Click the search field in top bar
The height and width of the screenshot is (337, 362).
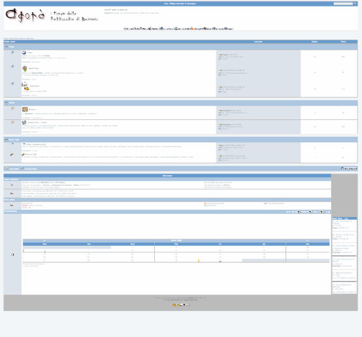pyautogui.click(x=343, y=3)
